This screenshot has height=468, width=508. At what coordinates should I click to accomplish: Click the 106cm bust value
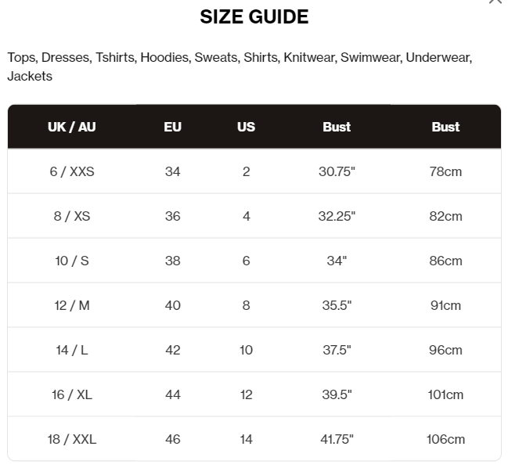tap(445, 440)
